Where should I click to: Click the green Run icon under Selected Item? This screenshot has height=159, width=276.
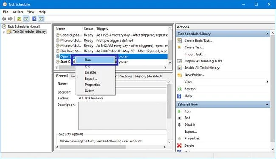pos(179,111)
